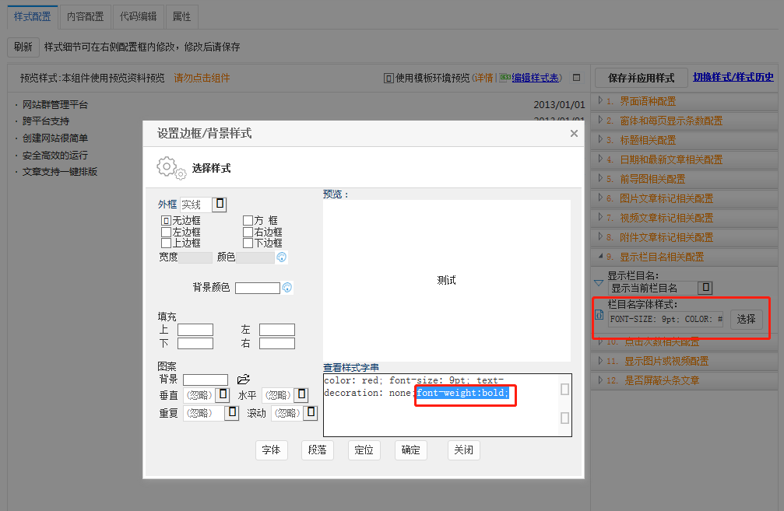Check the 左边框 option
Screen dimensions: 784x511
tap(166, 232)
